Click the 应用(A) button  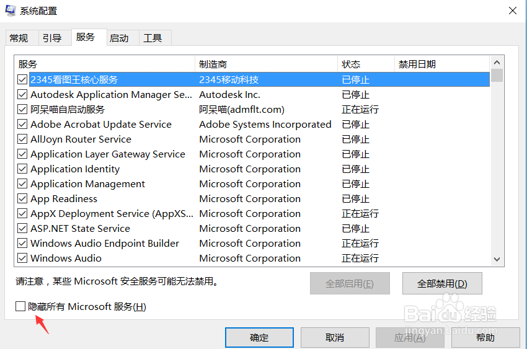(x=410, y=338)
